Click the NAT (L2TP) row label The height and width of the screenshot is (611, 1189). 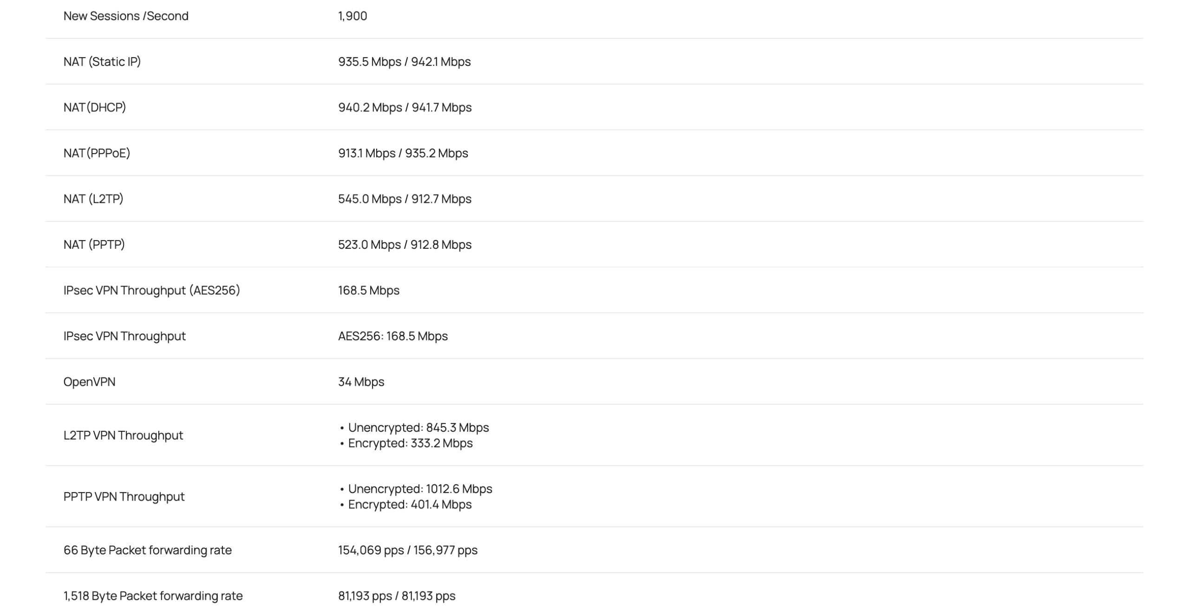tap(93, 199)
